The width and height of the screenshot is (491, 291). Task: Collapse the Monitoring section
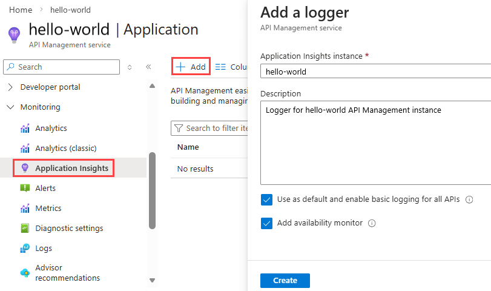coord(10,107)
